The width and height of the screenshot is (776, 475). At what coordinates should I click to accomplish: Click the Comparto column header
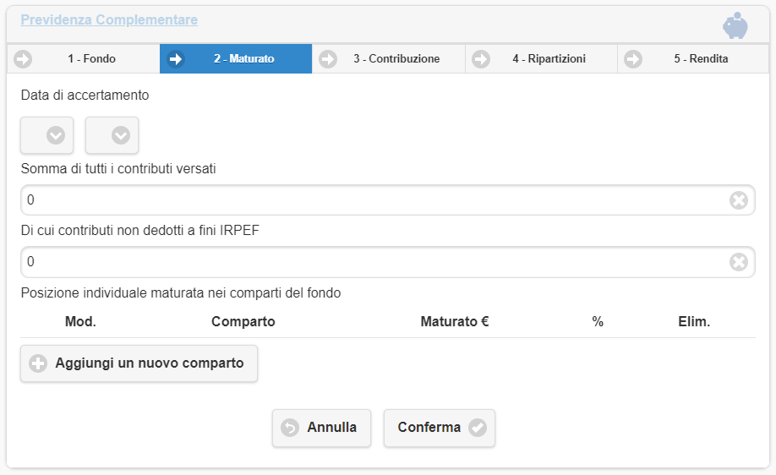click(243, 322)
